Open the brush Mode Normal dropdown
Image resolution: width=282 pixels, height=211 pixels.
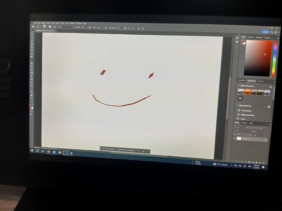[x=65, y=27]
